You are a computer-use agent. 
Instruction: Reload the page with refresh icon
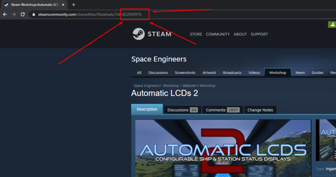23,14
